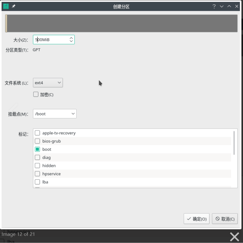Confirm with the 确定(O) button
The image size is (243, 243).
point(197,219)
